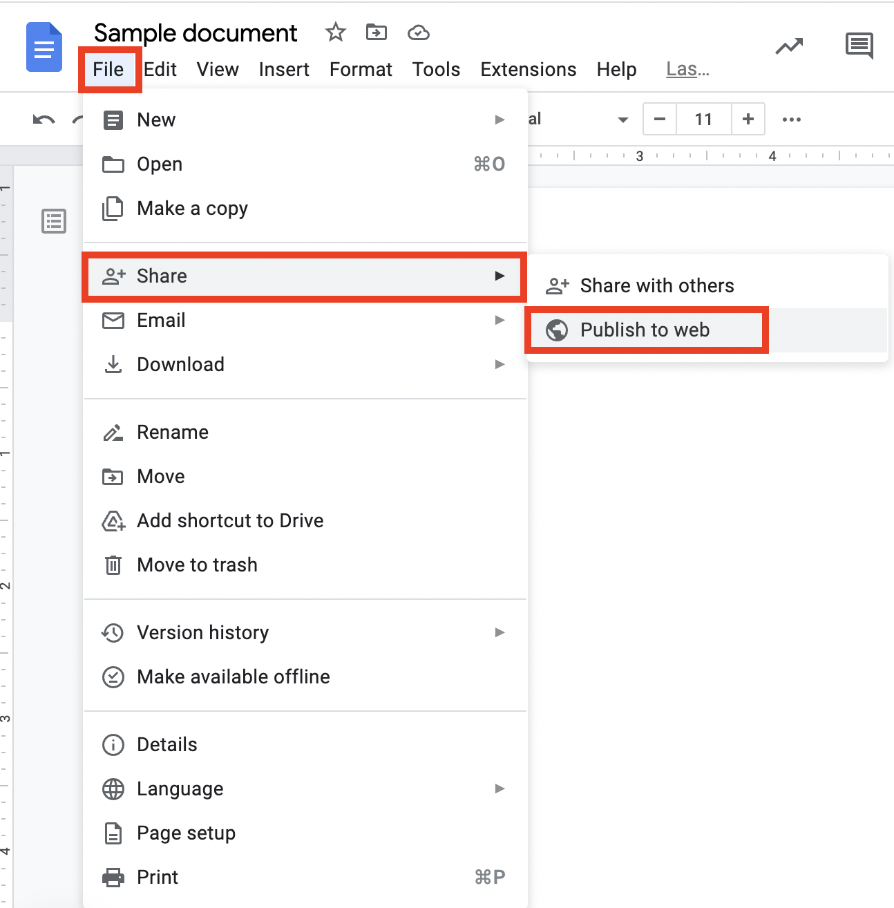
Task: Select Make a copy
Action: pyautogui.click(x=305, y=208)
